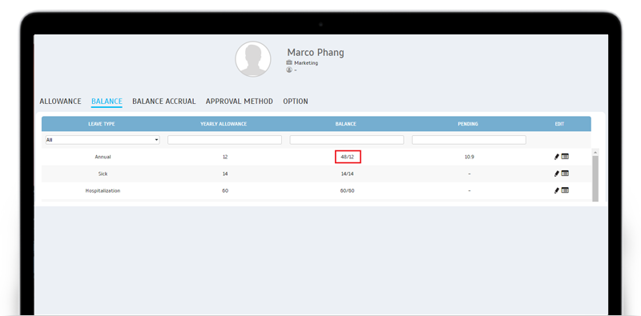Viewport: 641px width, 316px height.
Task: Click the pencil edit icon for Sick leave
Action: 556,174
